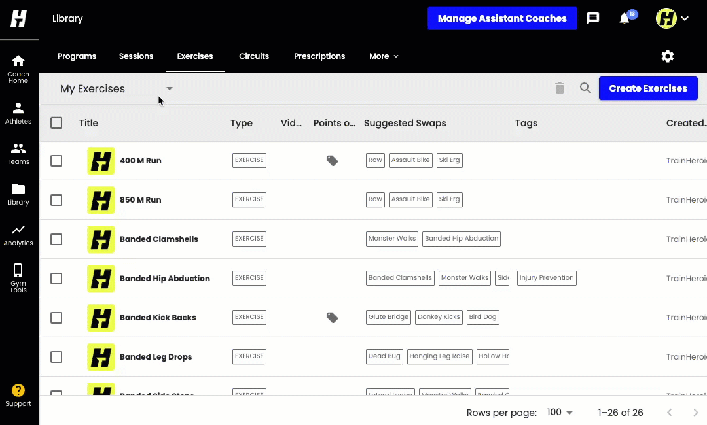Open the Banded Kick Backs exercise

point(158,317)
